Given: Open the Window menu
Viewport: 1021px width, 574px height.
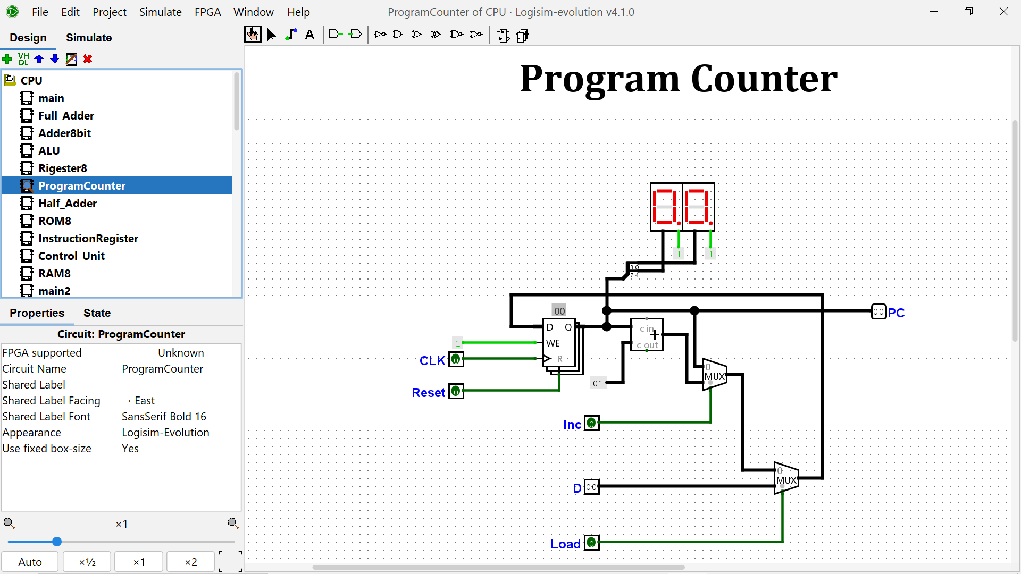Looking at the screenshot, I should click(x=254, y=12).
